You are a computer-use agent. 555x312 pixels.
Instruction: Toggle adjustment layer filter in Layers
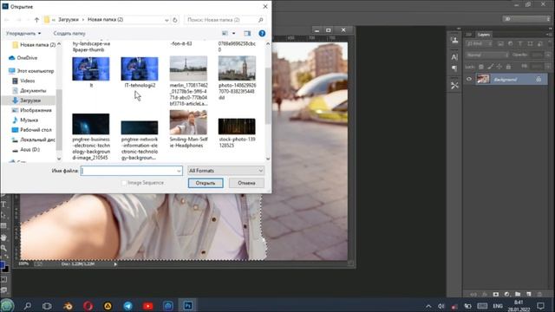[x=510, y=44]
